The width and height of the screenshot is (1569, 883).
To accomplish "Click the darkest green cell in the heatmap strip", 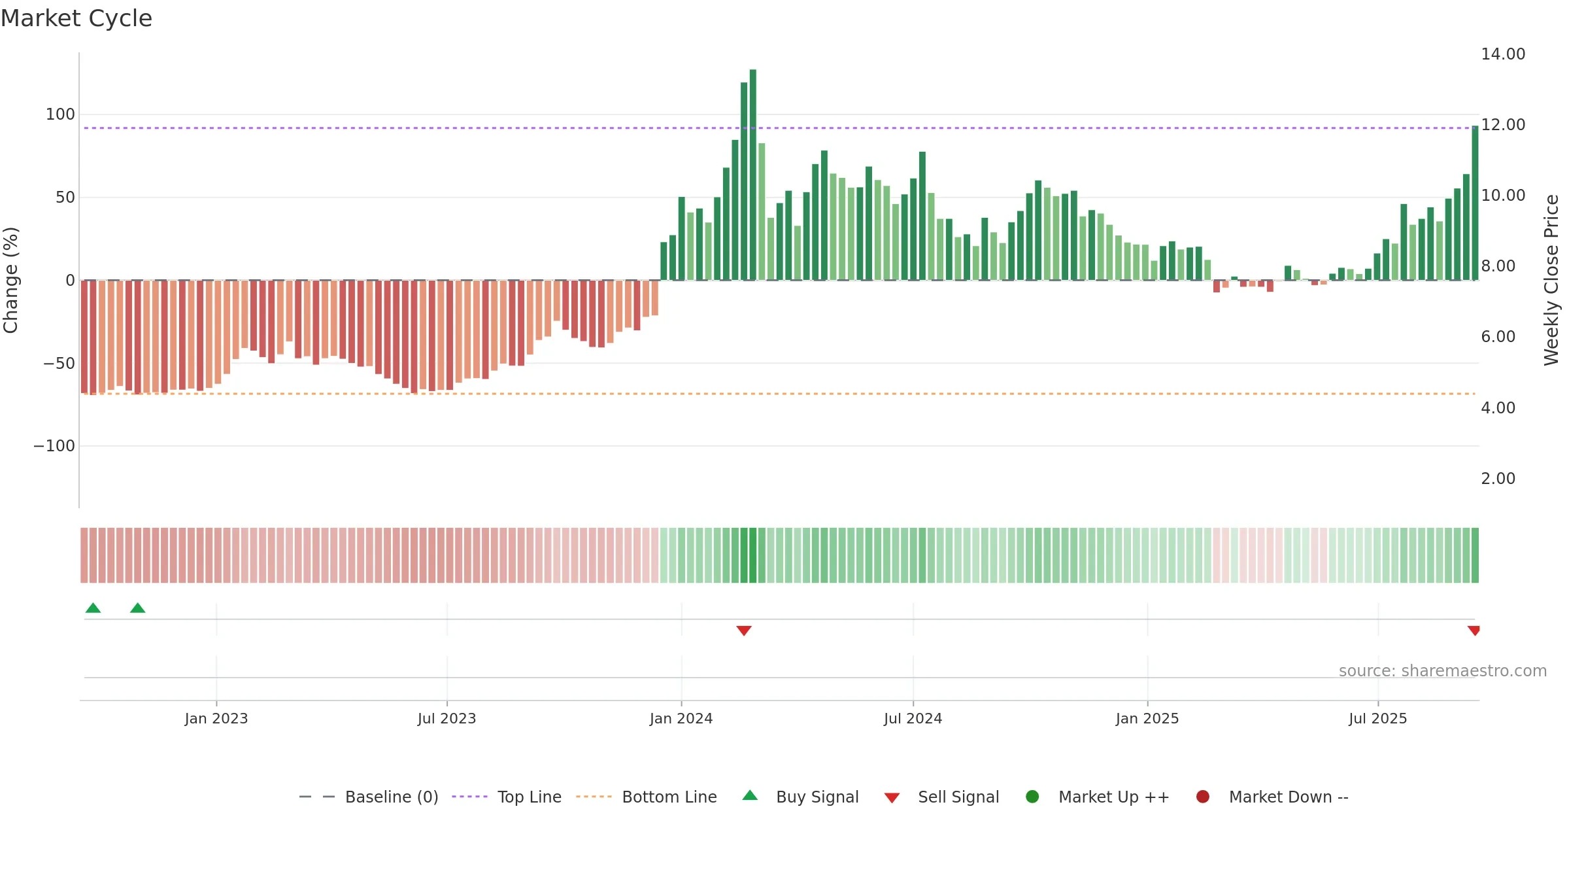I will [753, 555].
